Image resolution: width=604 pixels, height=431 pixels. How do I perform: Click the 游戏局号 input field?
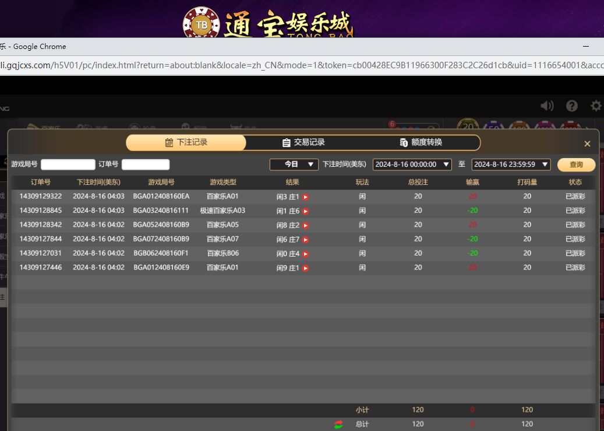pos(68,164)
